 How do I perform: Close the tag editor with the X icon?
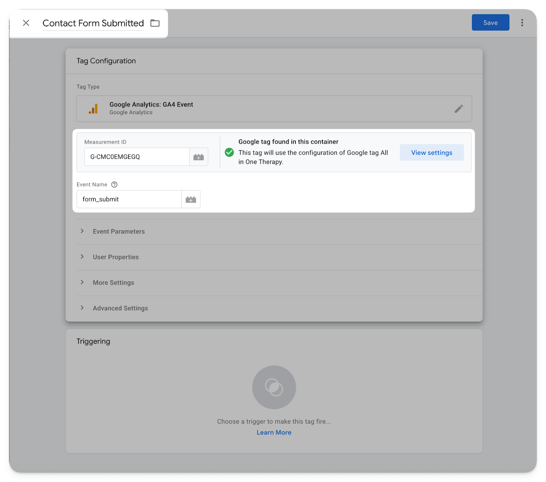pos(26,23)
